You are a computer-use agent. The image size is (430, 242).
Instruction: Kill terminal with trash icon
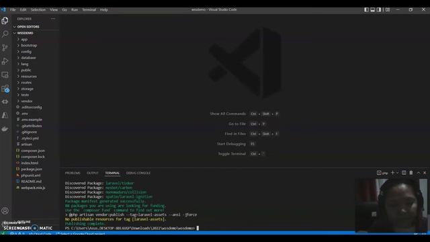(x=411, y=173)
